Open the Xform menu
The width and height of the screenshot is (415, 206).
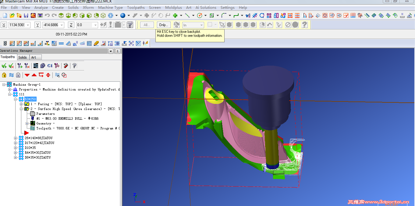(88, 8)
